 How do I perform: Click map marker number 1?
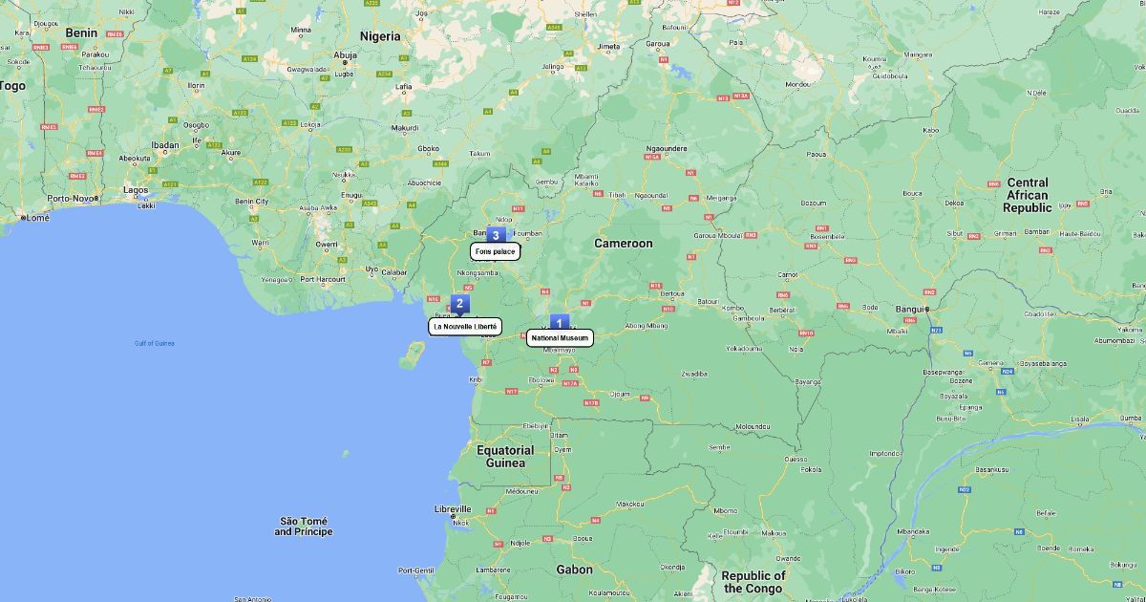[x=560, y=323]
